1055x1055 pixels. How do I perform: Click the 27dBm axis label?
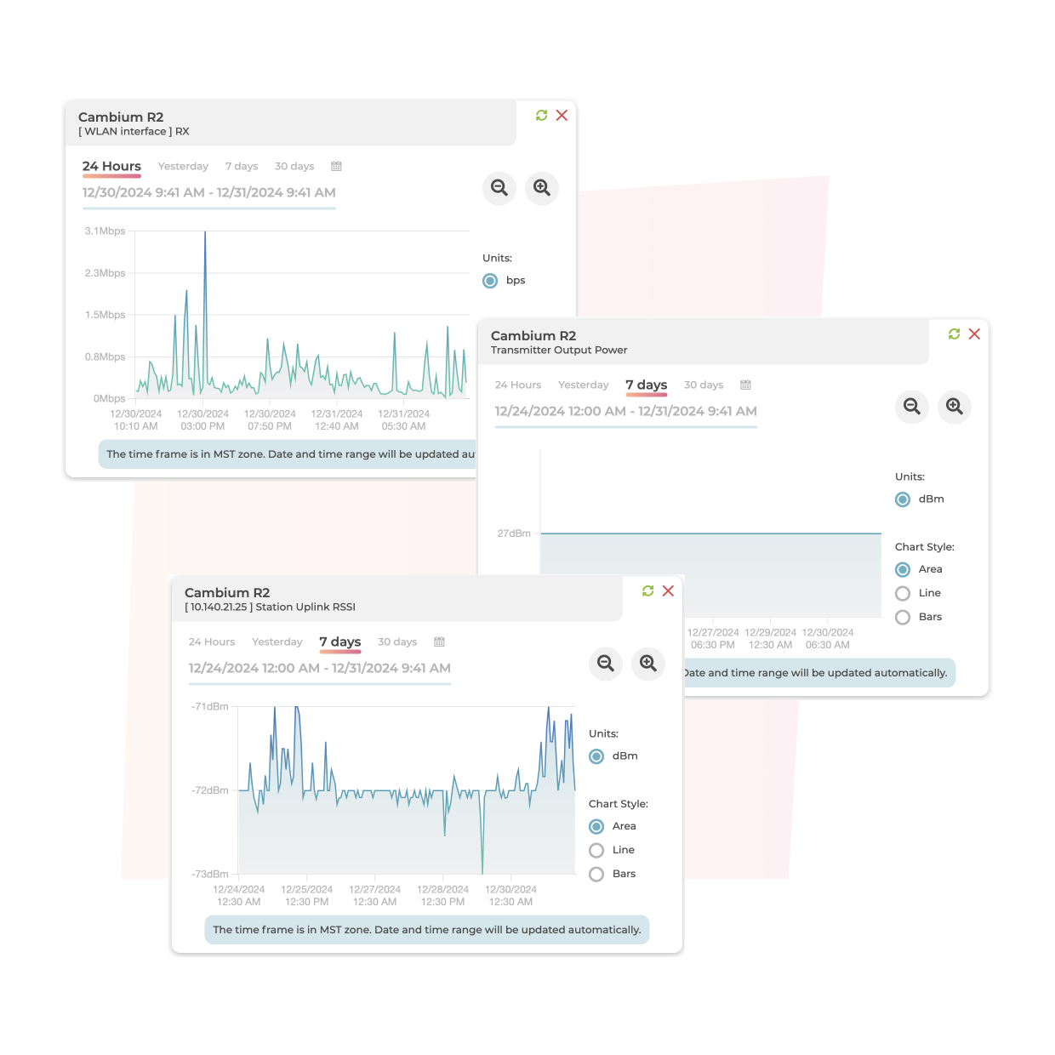514,533
